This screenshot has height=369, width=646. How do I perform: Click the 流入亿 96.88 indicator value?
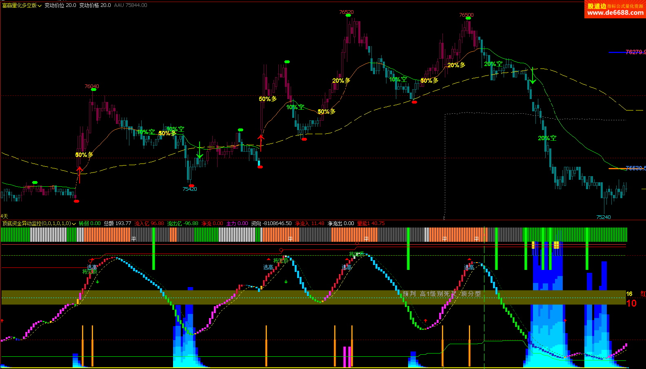pyautogui.click(x=149, y=223)
